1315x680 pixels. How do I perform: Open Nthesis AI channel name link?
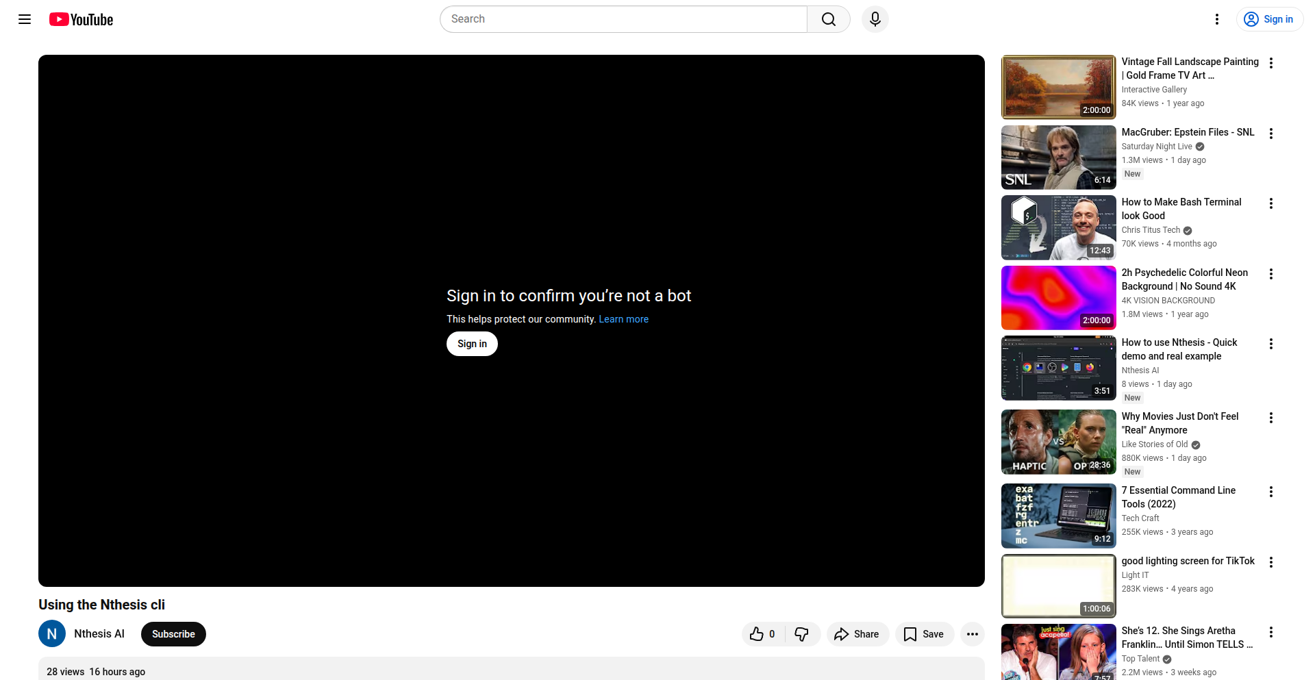point(99,634)
